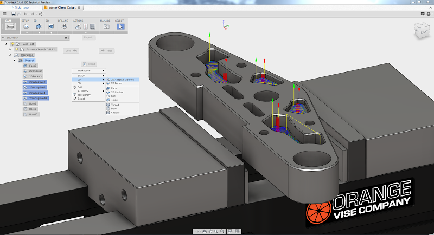Toggle lightbulb visibility of Scooter-Clamp component
The width and height of the screenshot is (434, 235).
coord(17,49)
